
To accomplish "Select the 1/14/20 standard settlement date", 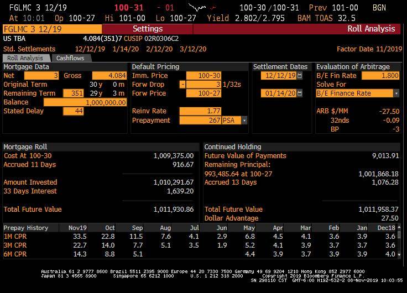I will pos(126,49).
